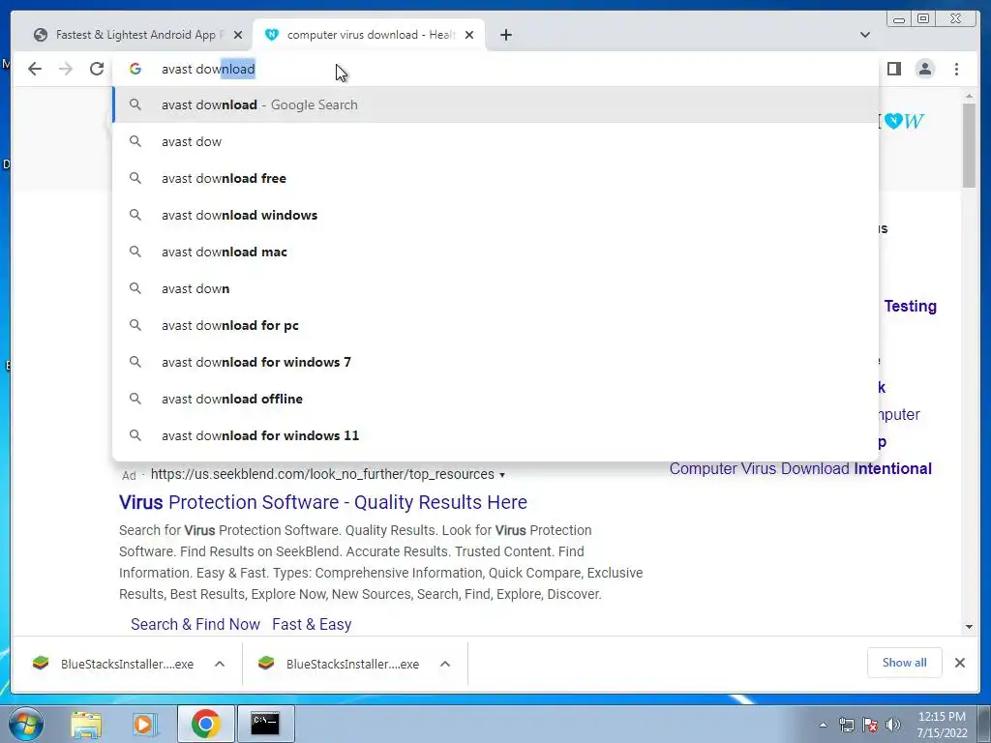Click the volume speaker tray icon

pyautogui.click(x=892, y=725)
